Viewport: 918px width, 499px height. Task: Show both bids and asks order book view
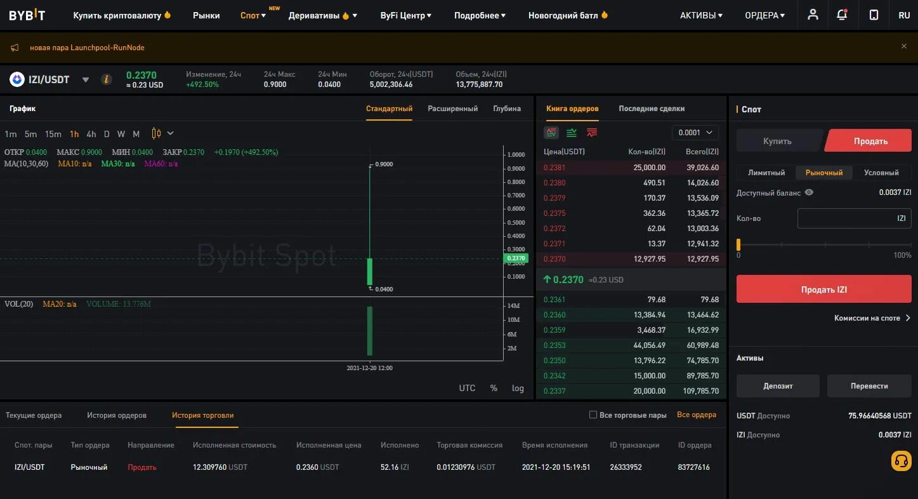coord(551,133)
